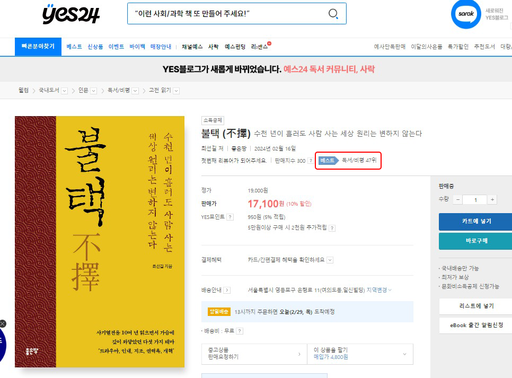Image resolution: width=512 pixels, height=378 pixels.
Task: Click 바로구매 button
Action: point(475,241)
